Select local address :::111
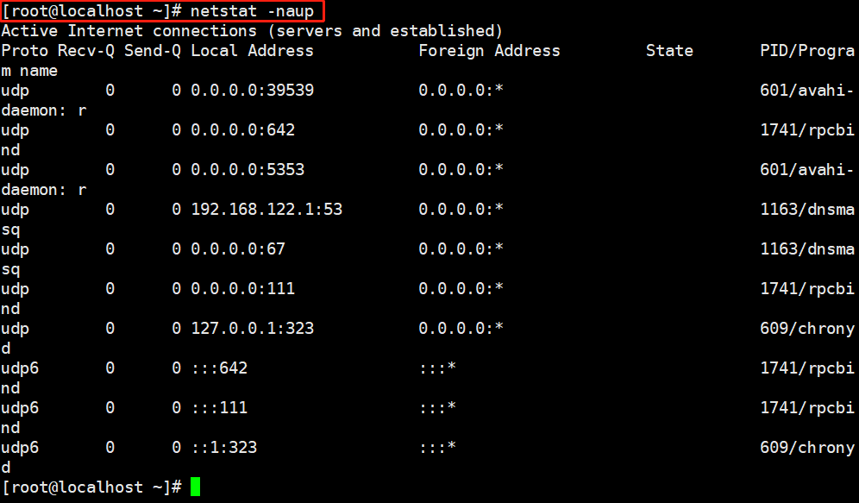This screenshot has height=503, width=859. [x=219, y=407]
